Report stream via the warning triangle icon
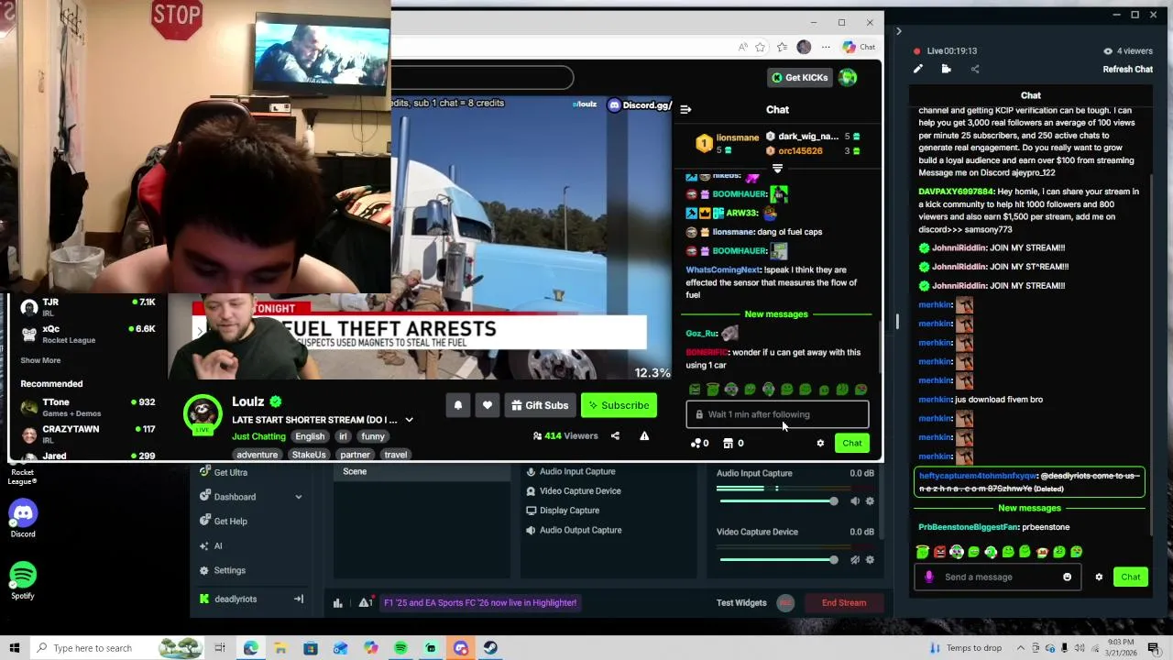The height and width of the screenshot is (660, 1173). click(x=644, y=436)
